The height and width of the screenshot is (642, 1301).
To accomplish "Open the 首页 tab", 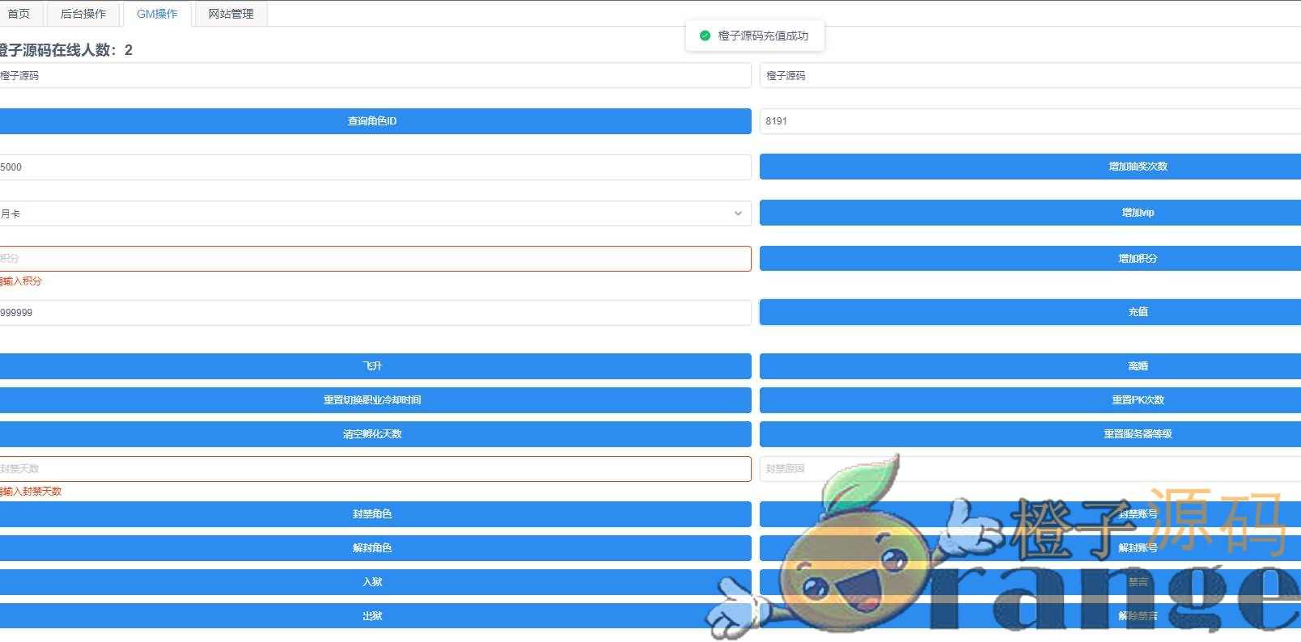I will (x=19, y=14).
